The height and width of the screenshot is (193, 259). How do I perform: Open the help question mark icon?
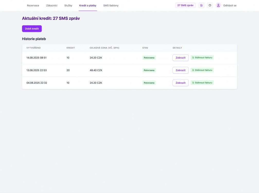pyautogui.click(x=210, y=5)
